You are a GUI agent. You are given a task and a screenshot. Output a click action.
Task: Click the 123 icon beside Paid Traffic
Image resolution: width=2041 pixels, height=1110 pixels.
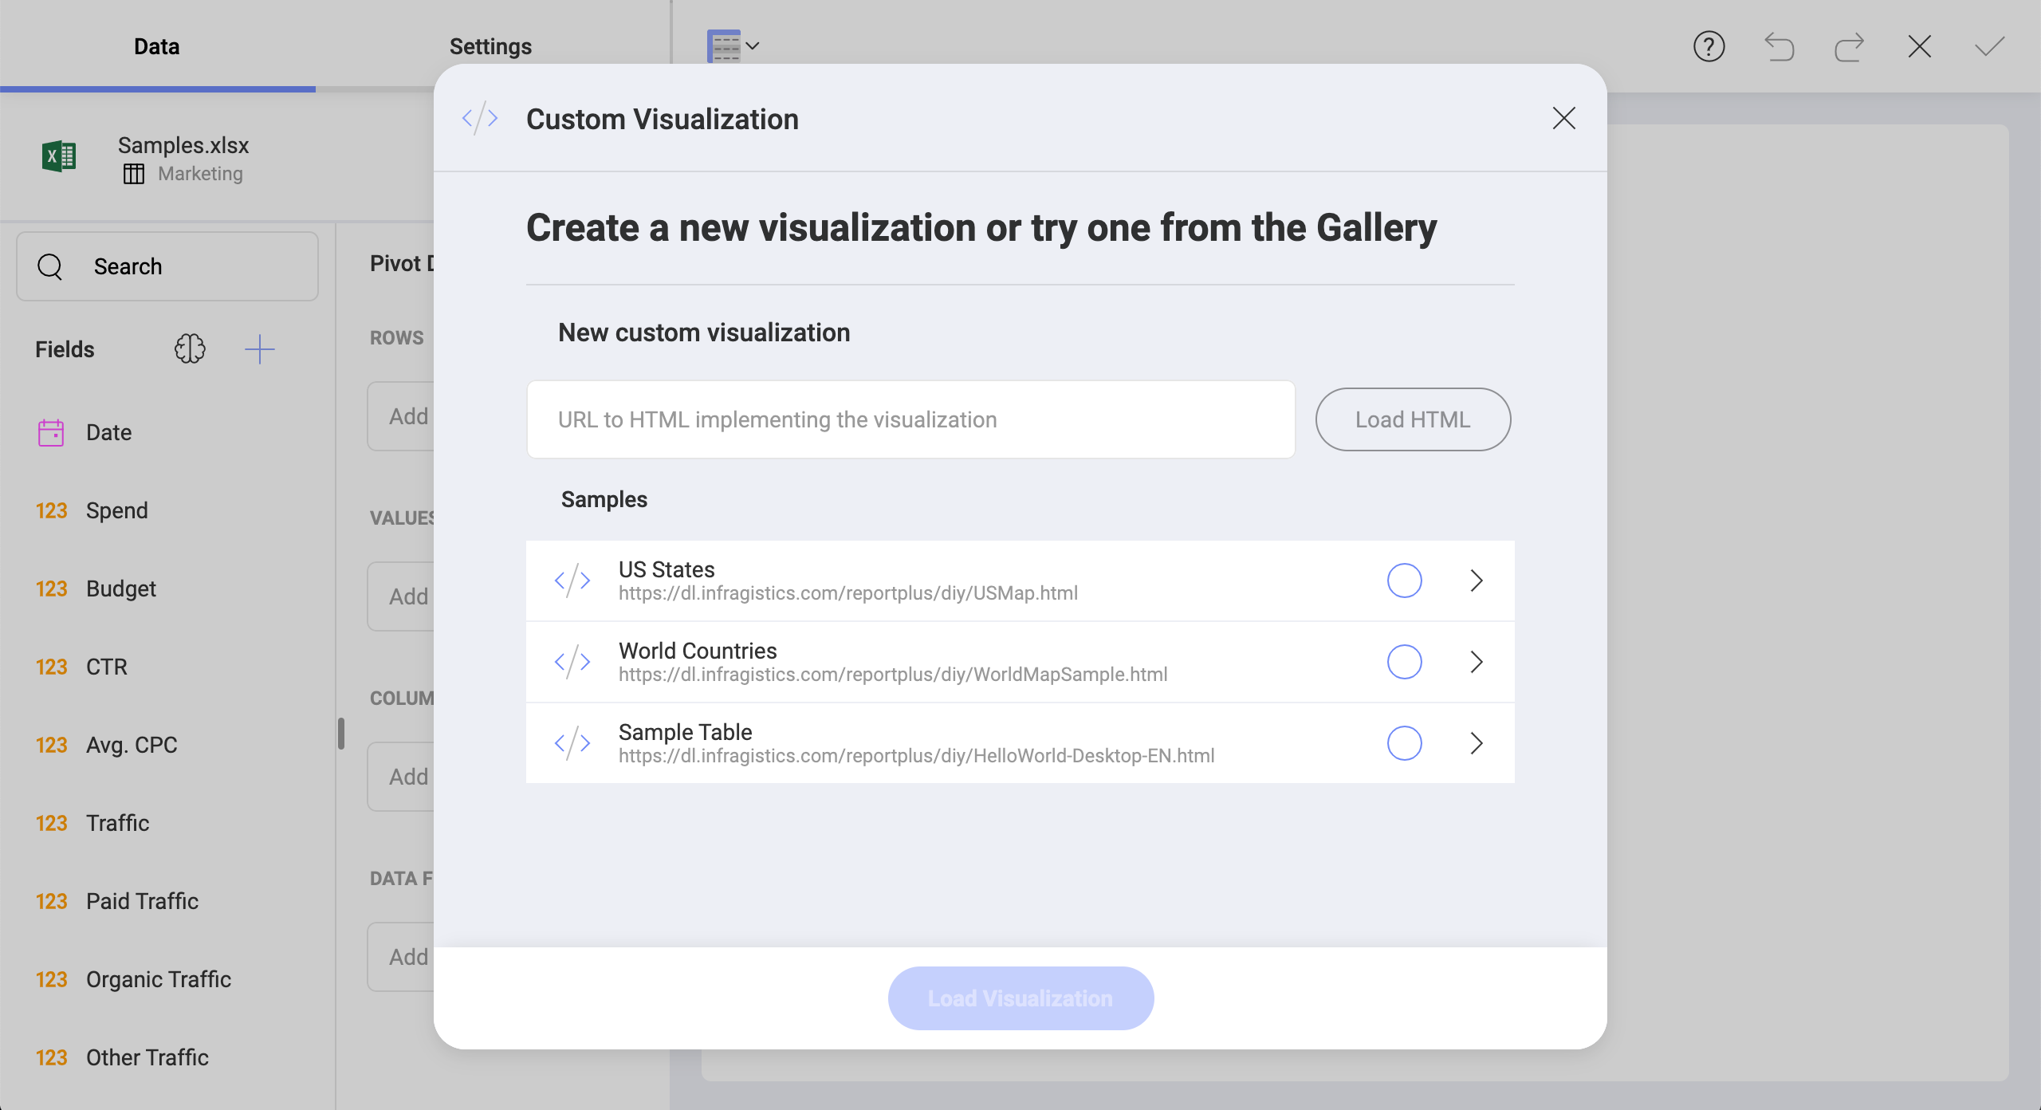pyautogui.click(x=51, y=902)
